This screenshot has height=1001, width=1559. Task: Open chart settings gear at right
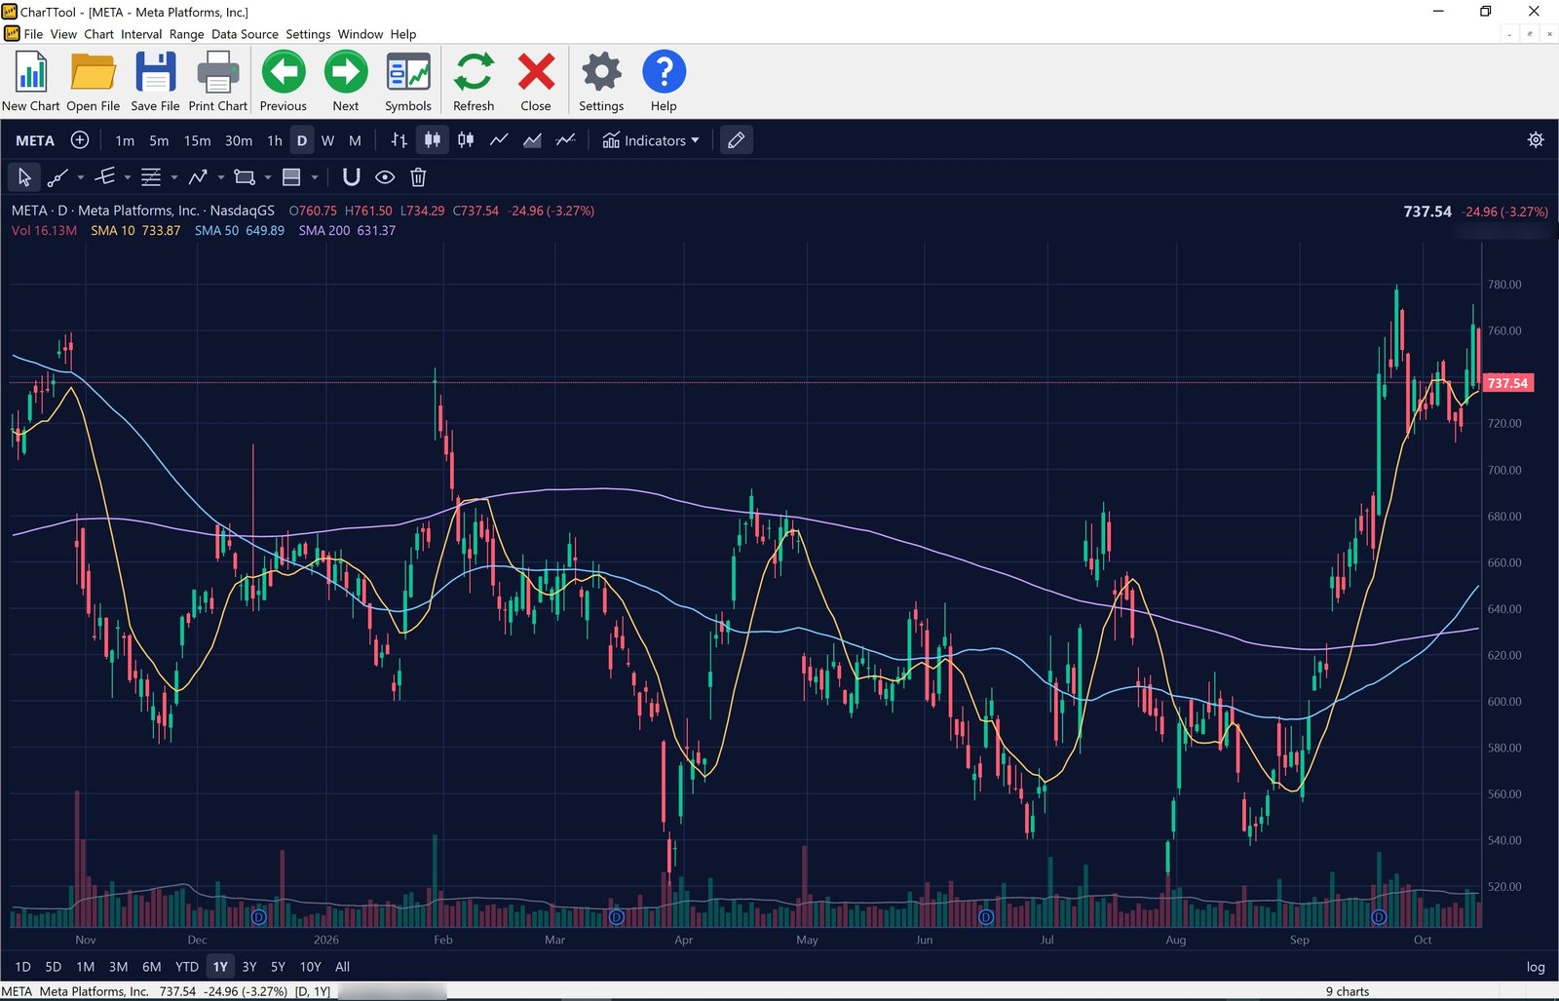click(x=1536, y=140)
